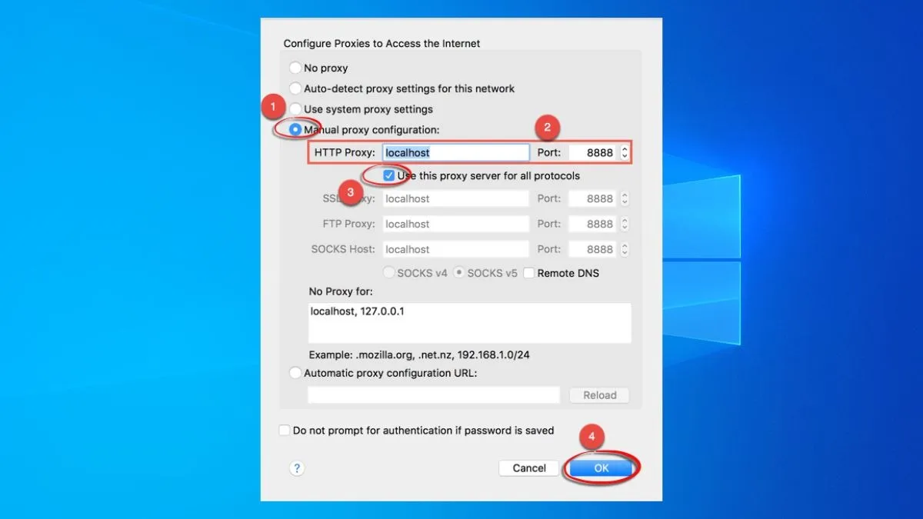
Task: Check Do not prompt for authentication if password saved
Action: pyautogui.click(x=285, y=430)
